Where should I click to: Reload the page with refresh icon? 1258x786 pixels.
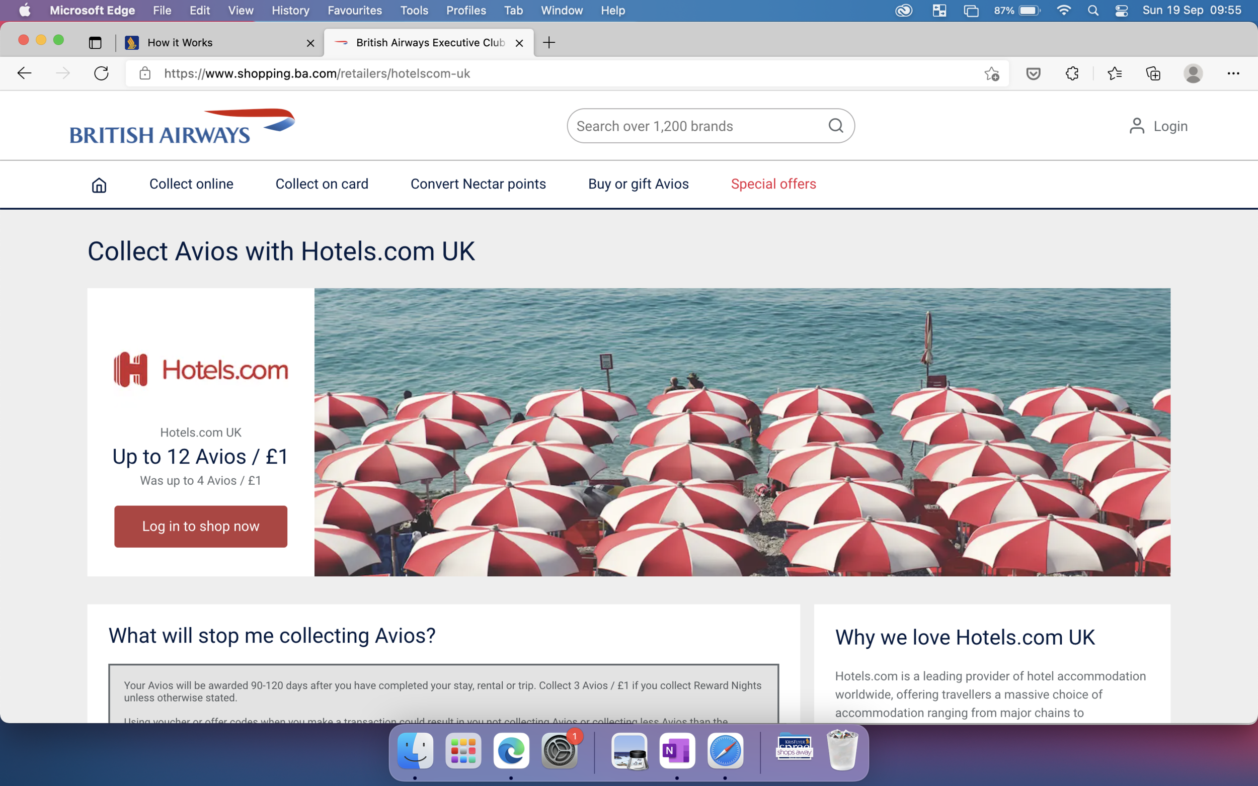[102, 73]
